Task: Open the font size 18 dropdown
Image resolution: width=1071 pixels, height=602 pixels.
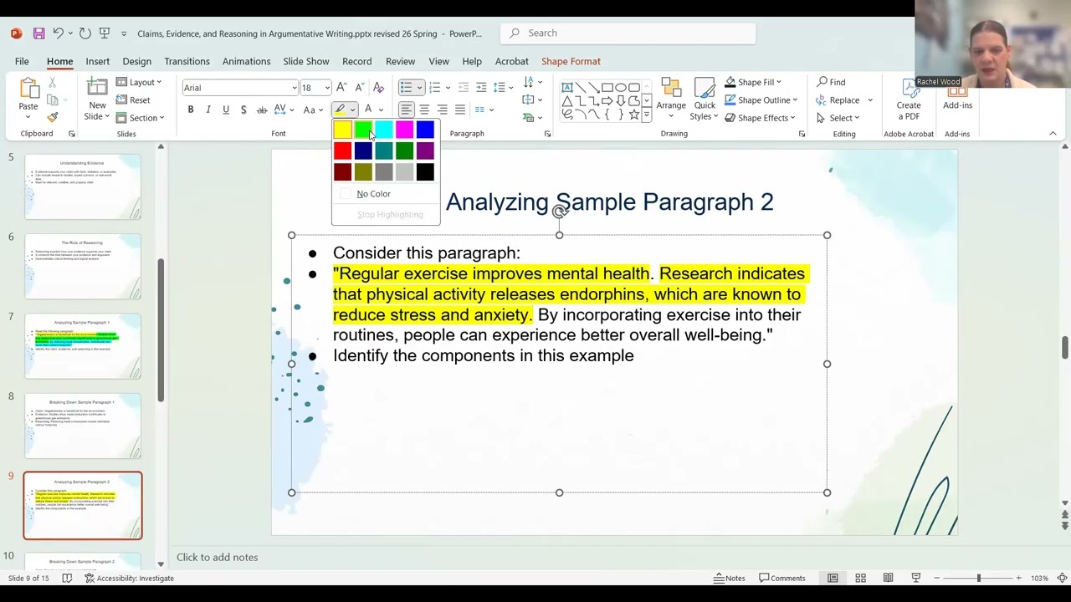Action: 315,88
